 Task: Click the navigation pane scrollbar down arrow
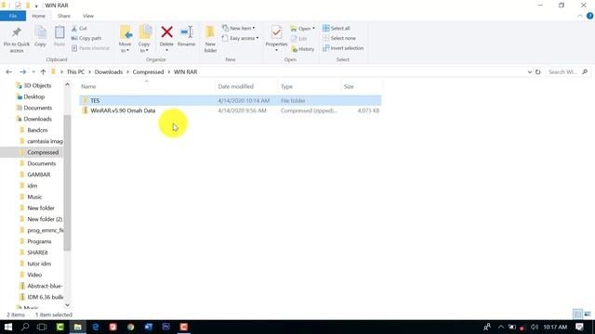click(x=67, y=305)
